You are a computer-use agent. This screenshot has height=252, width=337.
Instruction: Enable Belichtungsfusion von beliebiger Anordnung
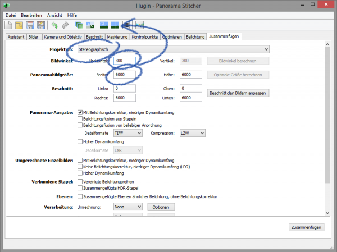[x=80, y=125]
